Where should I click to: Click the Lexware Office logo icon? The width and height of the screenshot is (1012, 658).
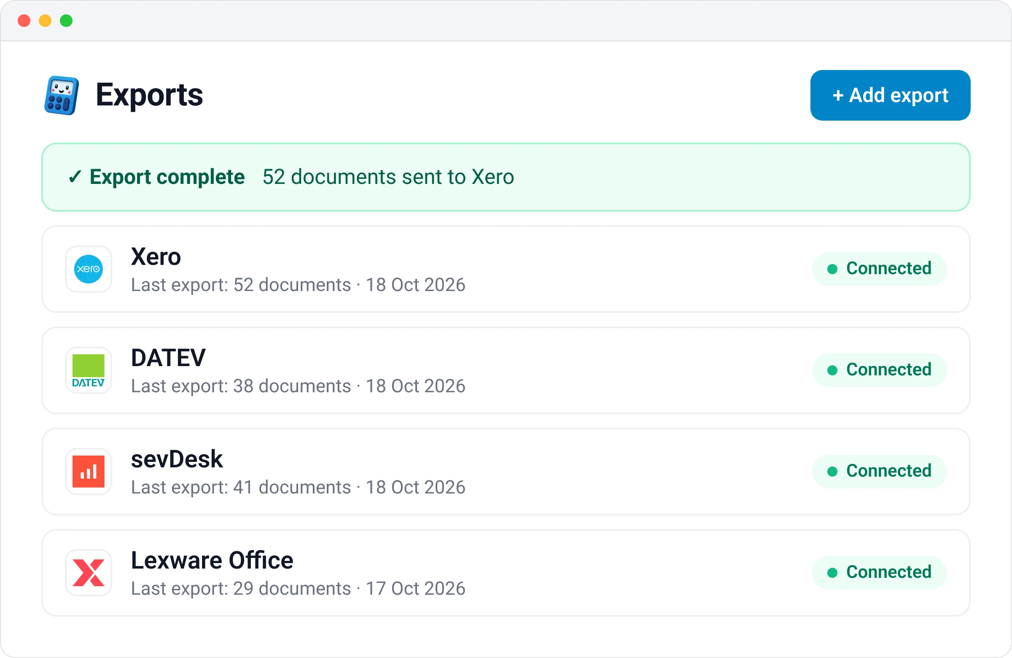point(89,573)
